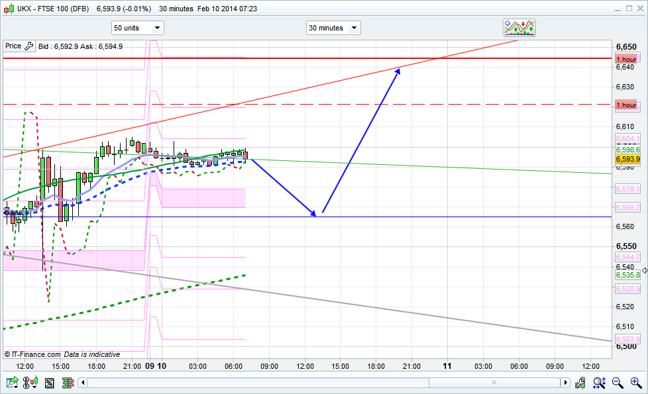Expand the 50 units dropdown
Screen dimensions: 648x394
click(137, 28)
